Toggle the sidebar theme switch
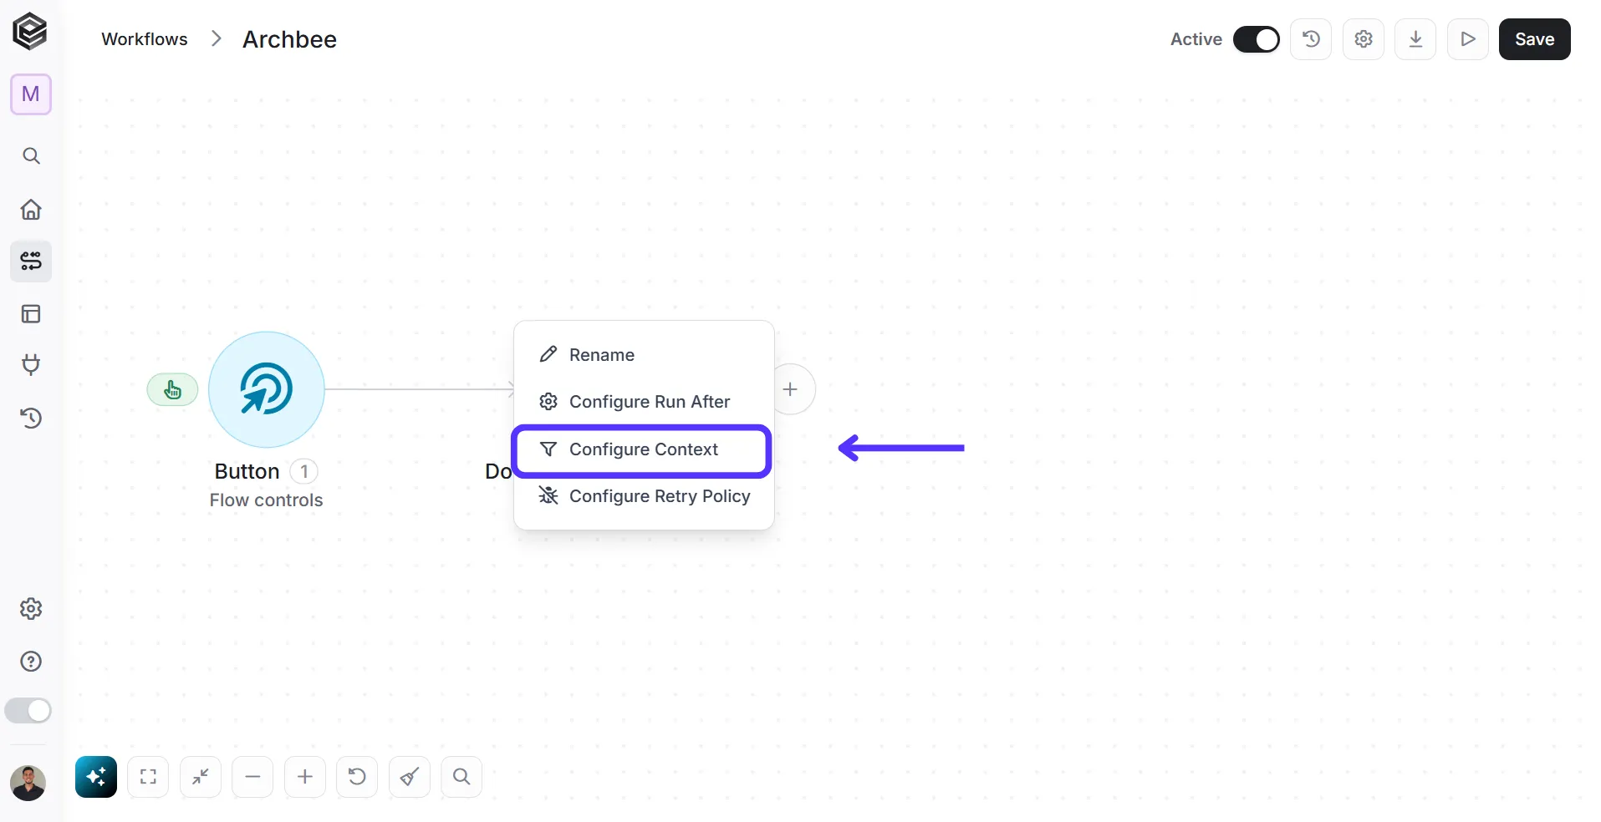Image resolution: width=1601 pixels, height=822 pixels. 28,711
